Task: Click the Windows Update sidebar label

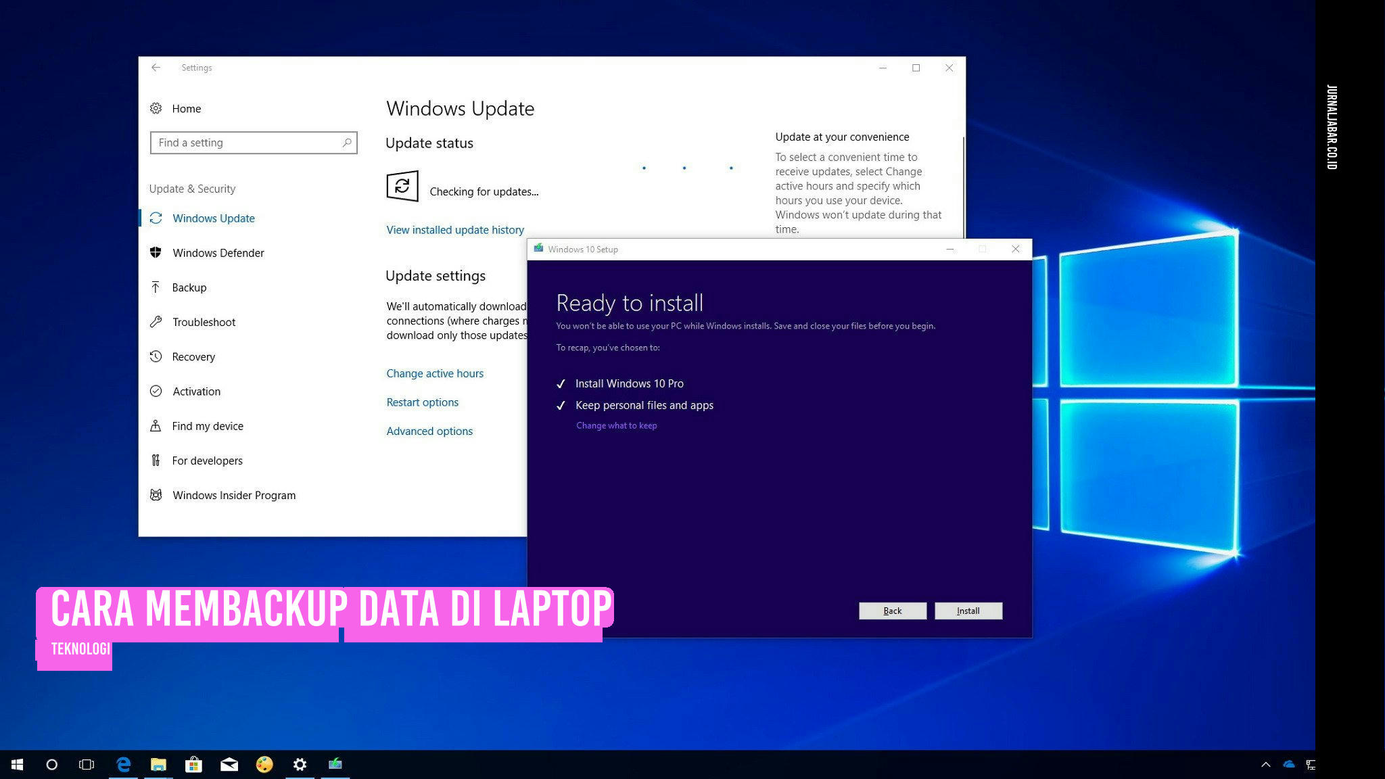Action: (x=214, y=218)
